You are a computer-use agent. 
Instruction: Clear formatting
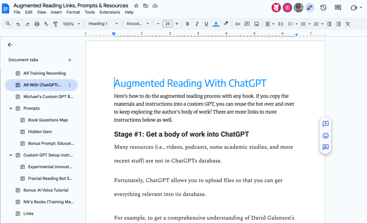(x=348, y=24)
